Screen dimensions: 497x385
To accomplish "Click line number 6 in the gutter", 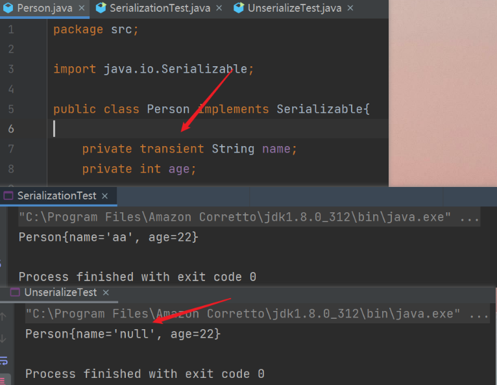I will coord(11,129).
